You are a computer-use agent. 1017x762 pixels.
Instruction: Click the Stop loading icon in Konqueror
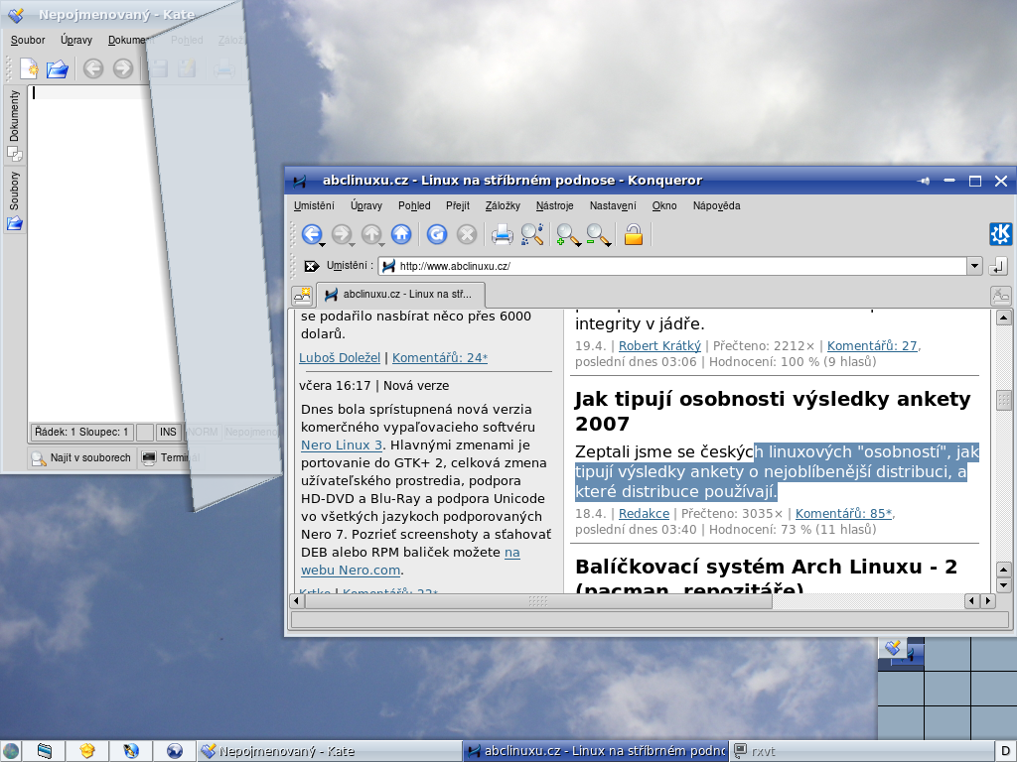(467, 234)
